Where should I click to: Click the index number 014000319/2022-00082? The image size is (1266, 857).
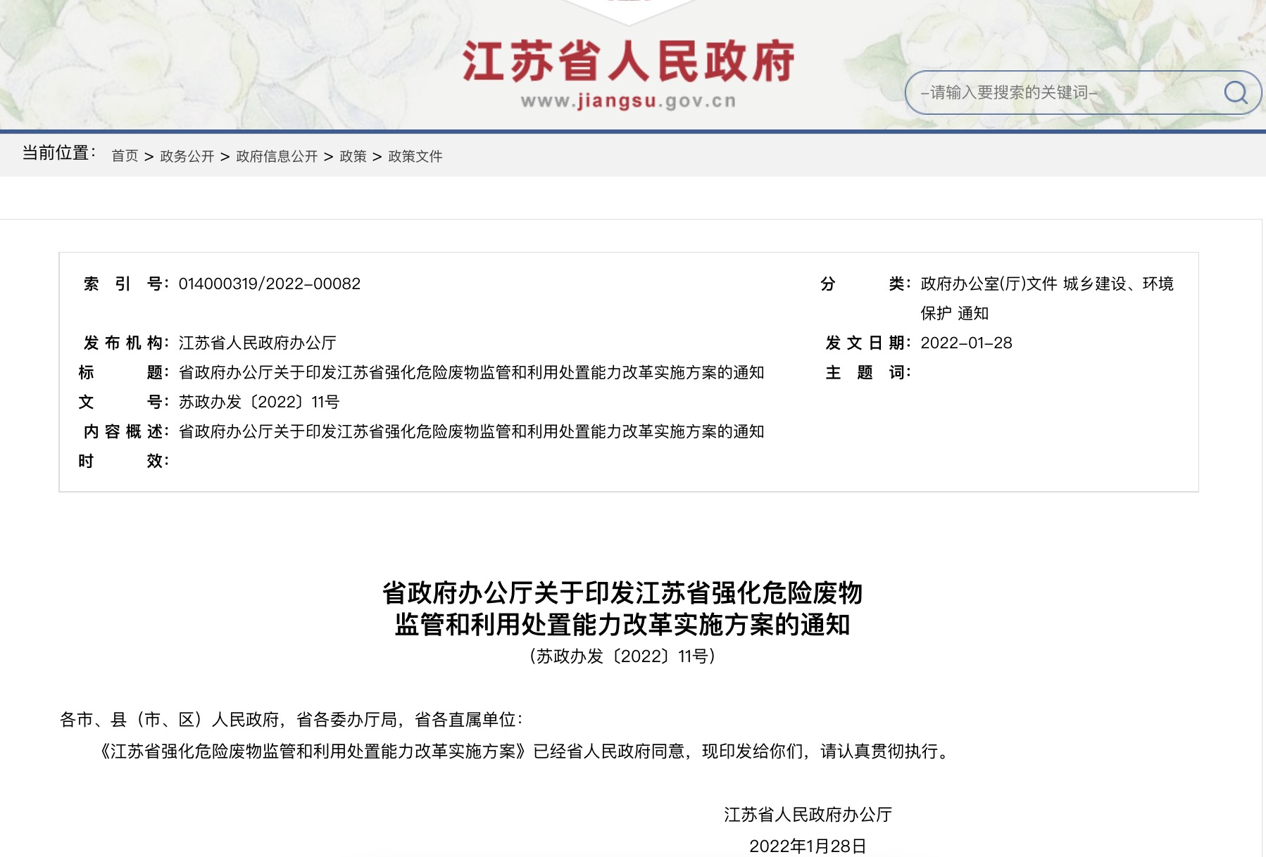[269, 284]
